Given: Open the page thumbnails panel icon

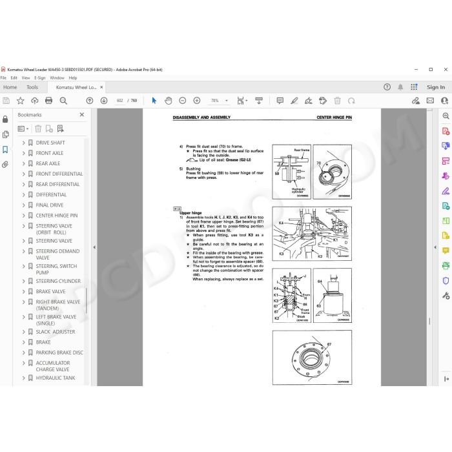Looking at the screenshot, I should coord(5,134).
